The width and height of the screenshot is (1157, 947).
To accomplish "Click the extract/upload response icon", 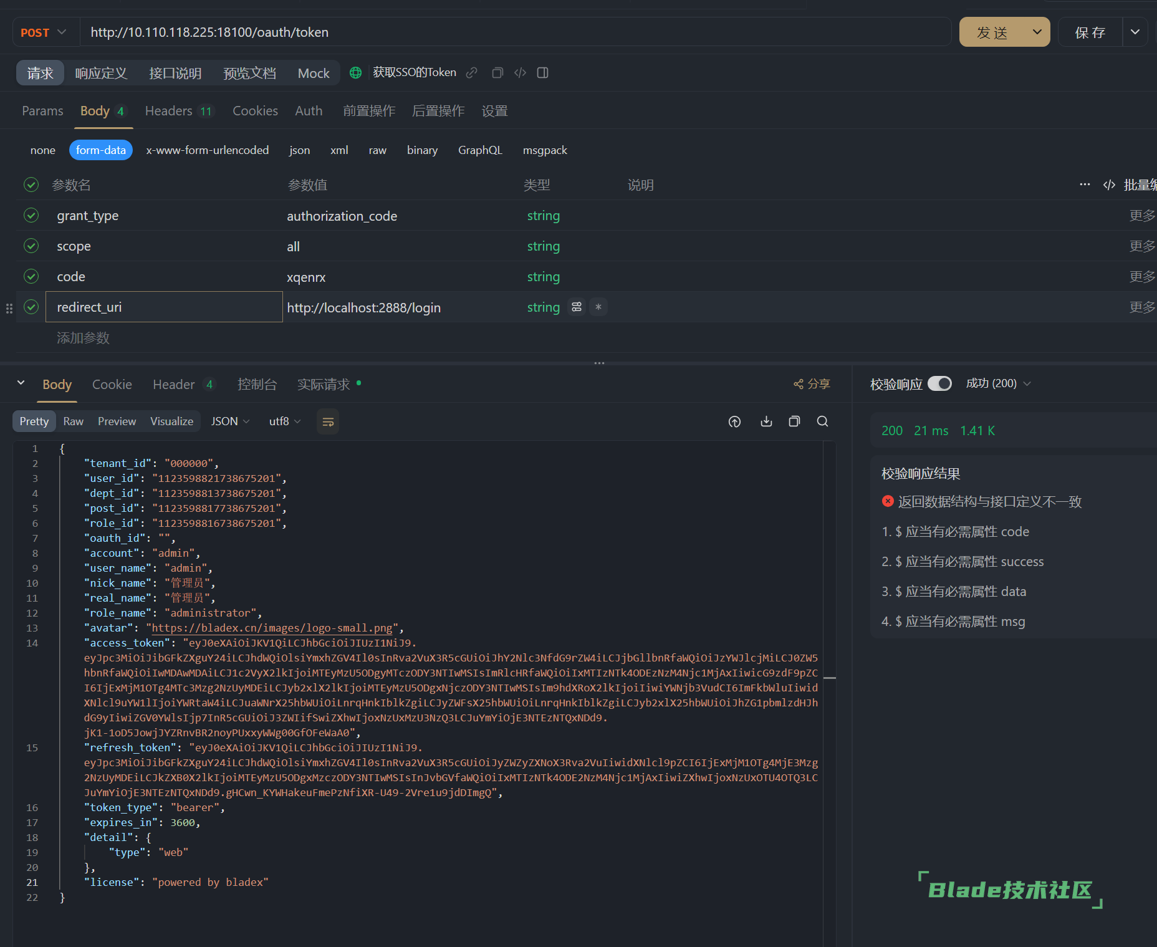I will [x=735, y=422].
